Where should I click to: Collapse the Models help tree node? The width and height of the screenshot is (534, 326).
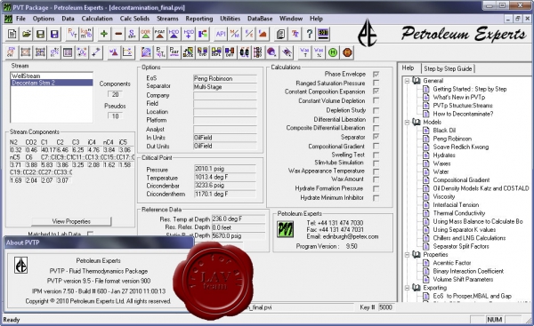tap(407, 122)
